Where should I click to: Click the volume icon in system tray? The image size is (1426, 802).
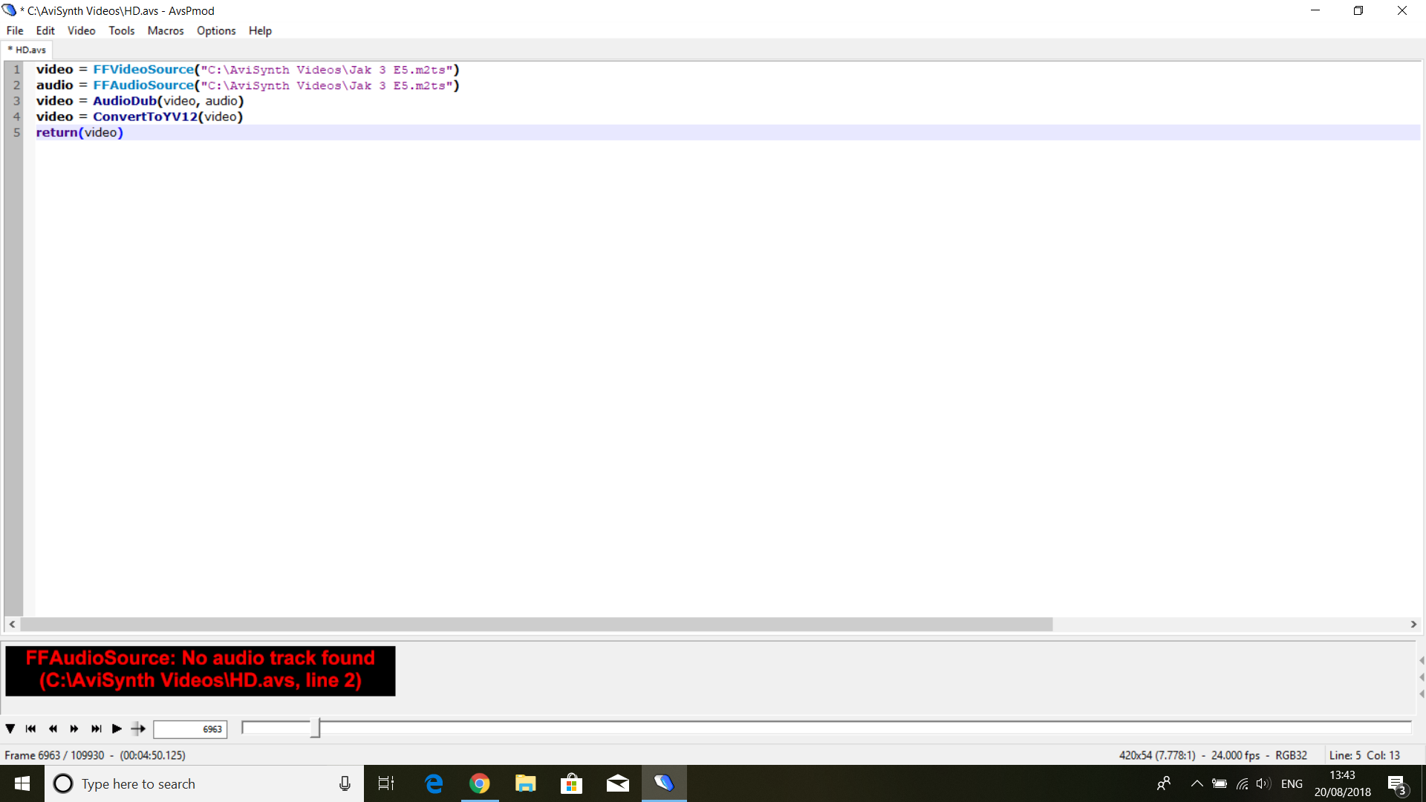pyautogui.click(x=1263, y=783)
